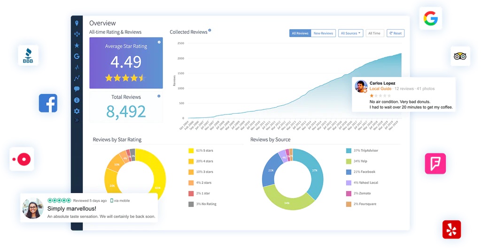Image resolution: width=481 pixels, height=249 pixels.
Task: Click the Local Guide label
Action: tap(380, 89)
